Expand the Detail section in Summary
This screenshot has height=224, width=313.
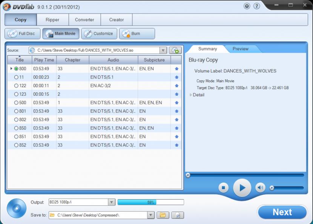click(x=191, y=95)
